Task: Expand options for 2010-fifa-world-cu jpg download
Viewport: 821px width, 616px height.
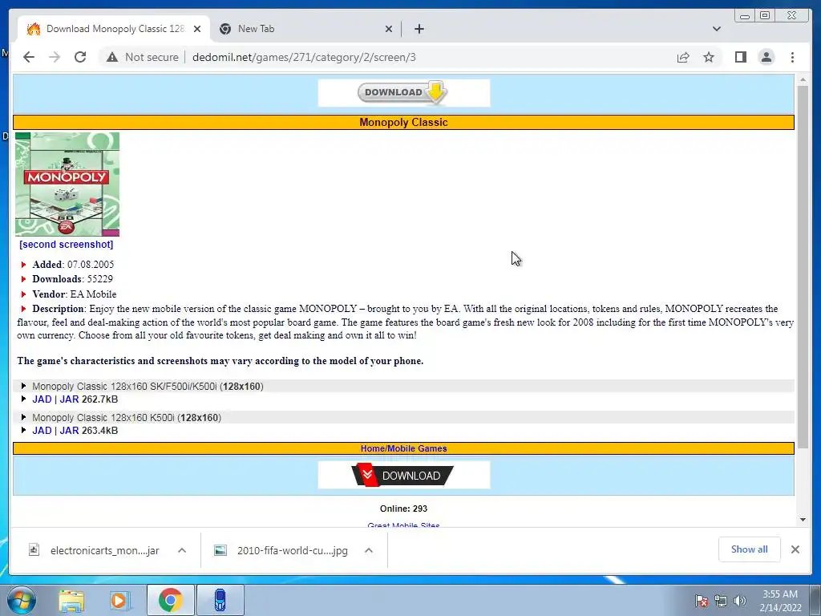Action: coord(369,550)
